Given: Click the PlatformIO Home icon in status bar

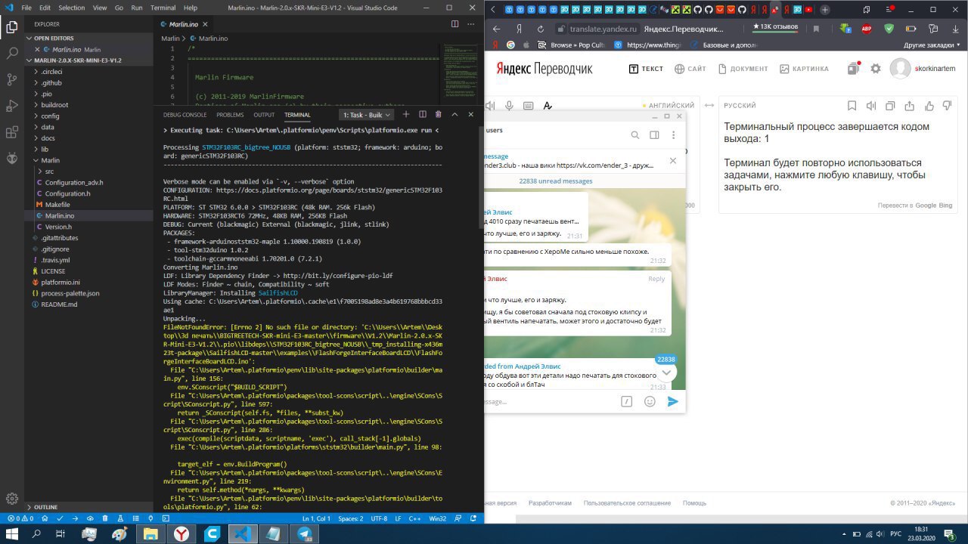Looking at the screenshot, I should point(44,519).
